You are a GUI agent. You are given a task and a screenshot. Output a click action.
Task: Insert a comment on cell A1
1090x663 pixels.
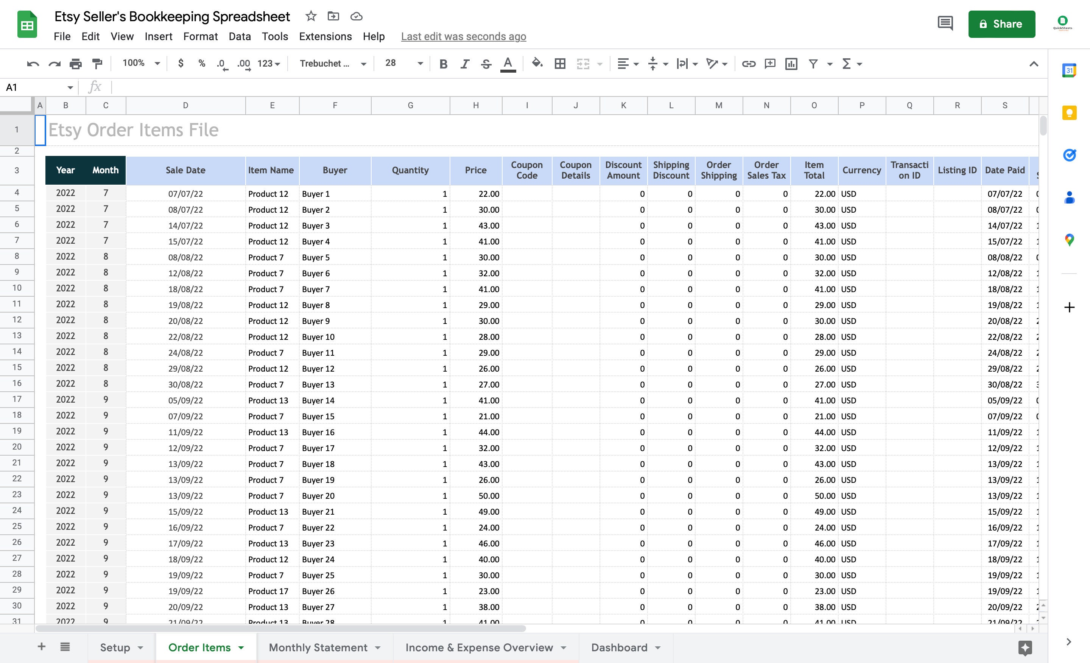(x=770, y=64)
